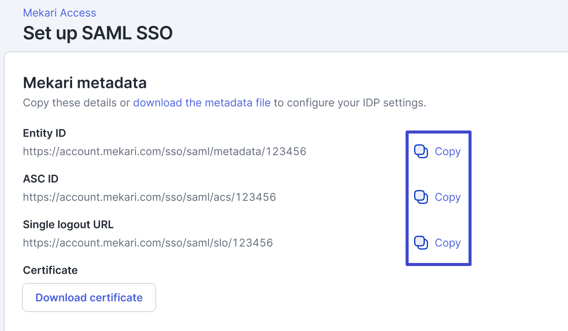Click the copy icon for Entity ID
Screen dimensions: 568x331
(x=421, y=151)
